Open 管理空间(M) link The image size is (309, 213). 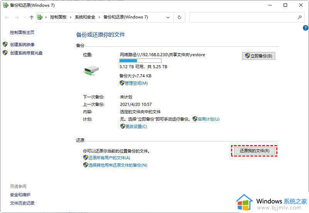(136, 83)
